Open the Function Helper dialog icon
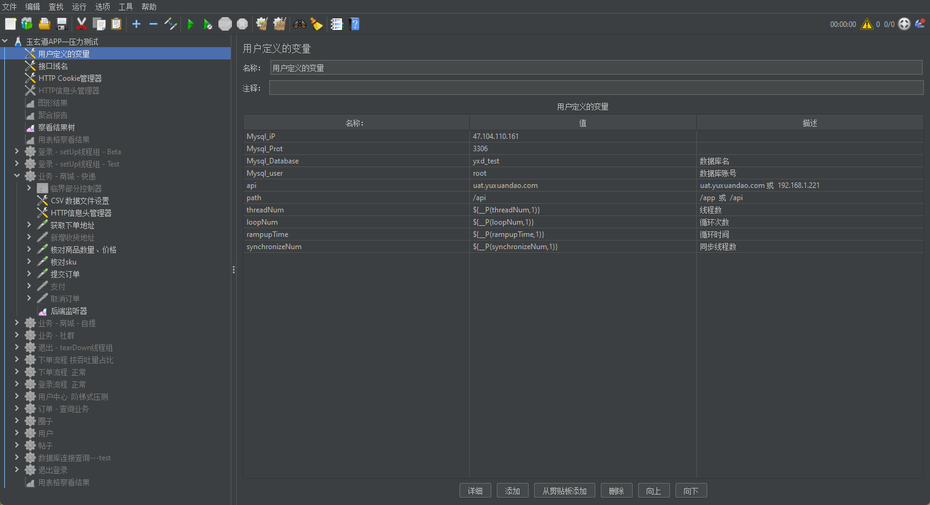The image size is (930, 505). coord(337,24)
